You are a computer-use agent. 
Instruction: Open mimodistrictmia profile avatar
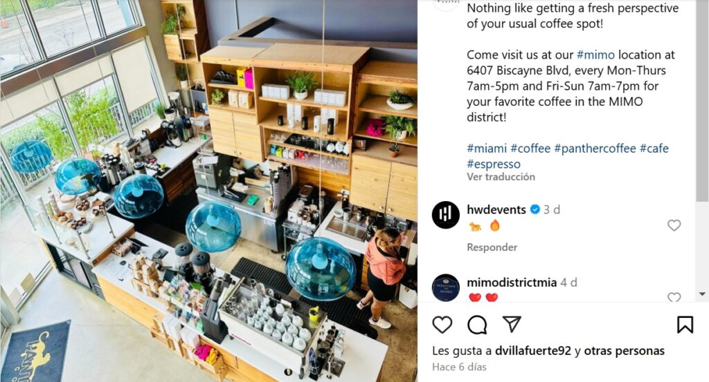point(445,287)
